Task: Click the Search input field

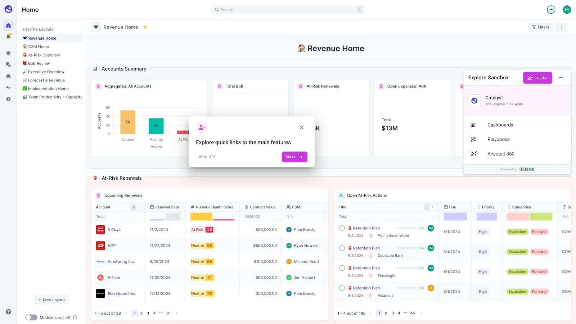Action: click(x=288, y=10)
